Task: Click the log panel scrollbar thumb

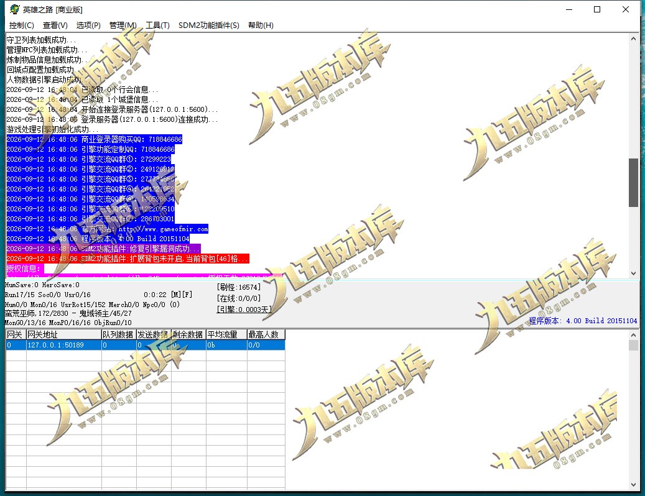Action: (633, 183)
